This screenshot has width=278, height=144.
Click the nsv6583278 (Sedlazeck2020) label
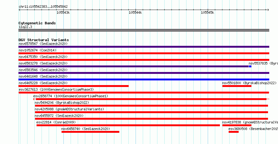point(43,63)
